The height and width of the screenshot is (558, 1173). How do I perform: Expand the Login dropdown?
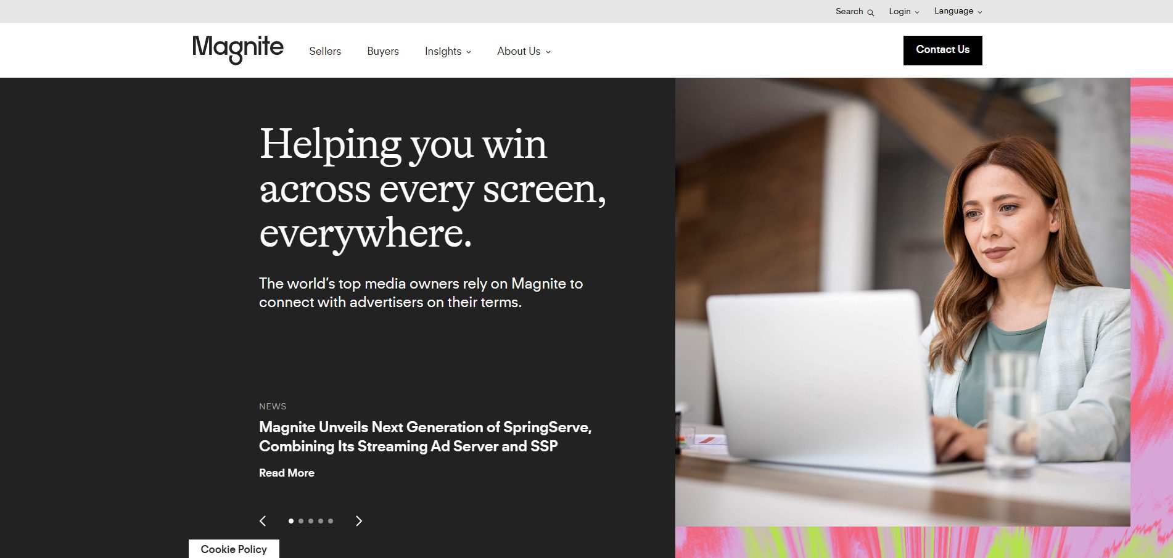(x=903, y=12)
